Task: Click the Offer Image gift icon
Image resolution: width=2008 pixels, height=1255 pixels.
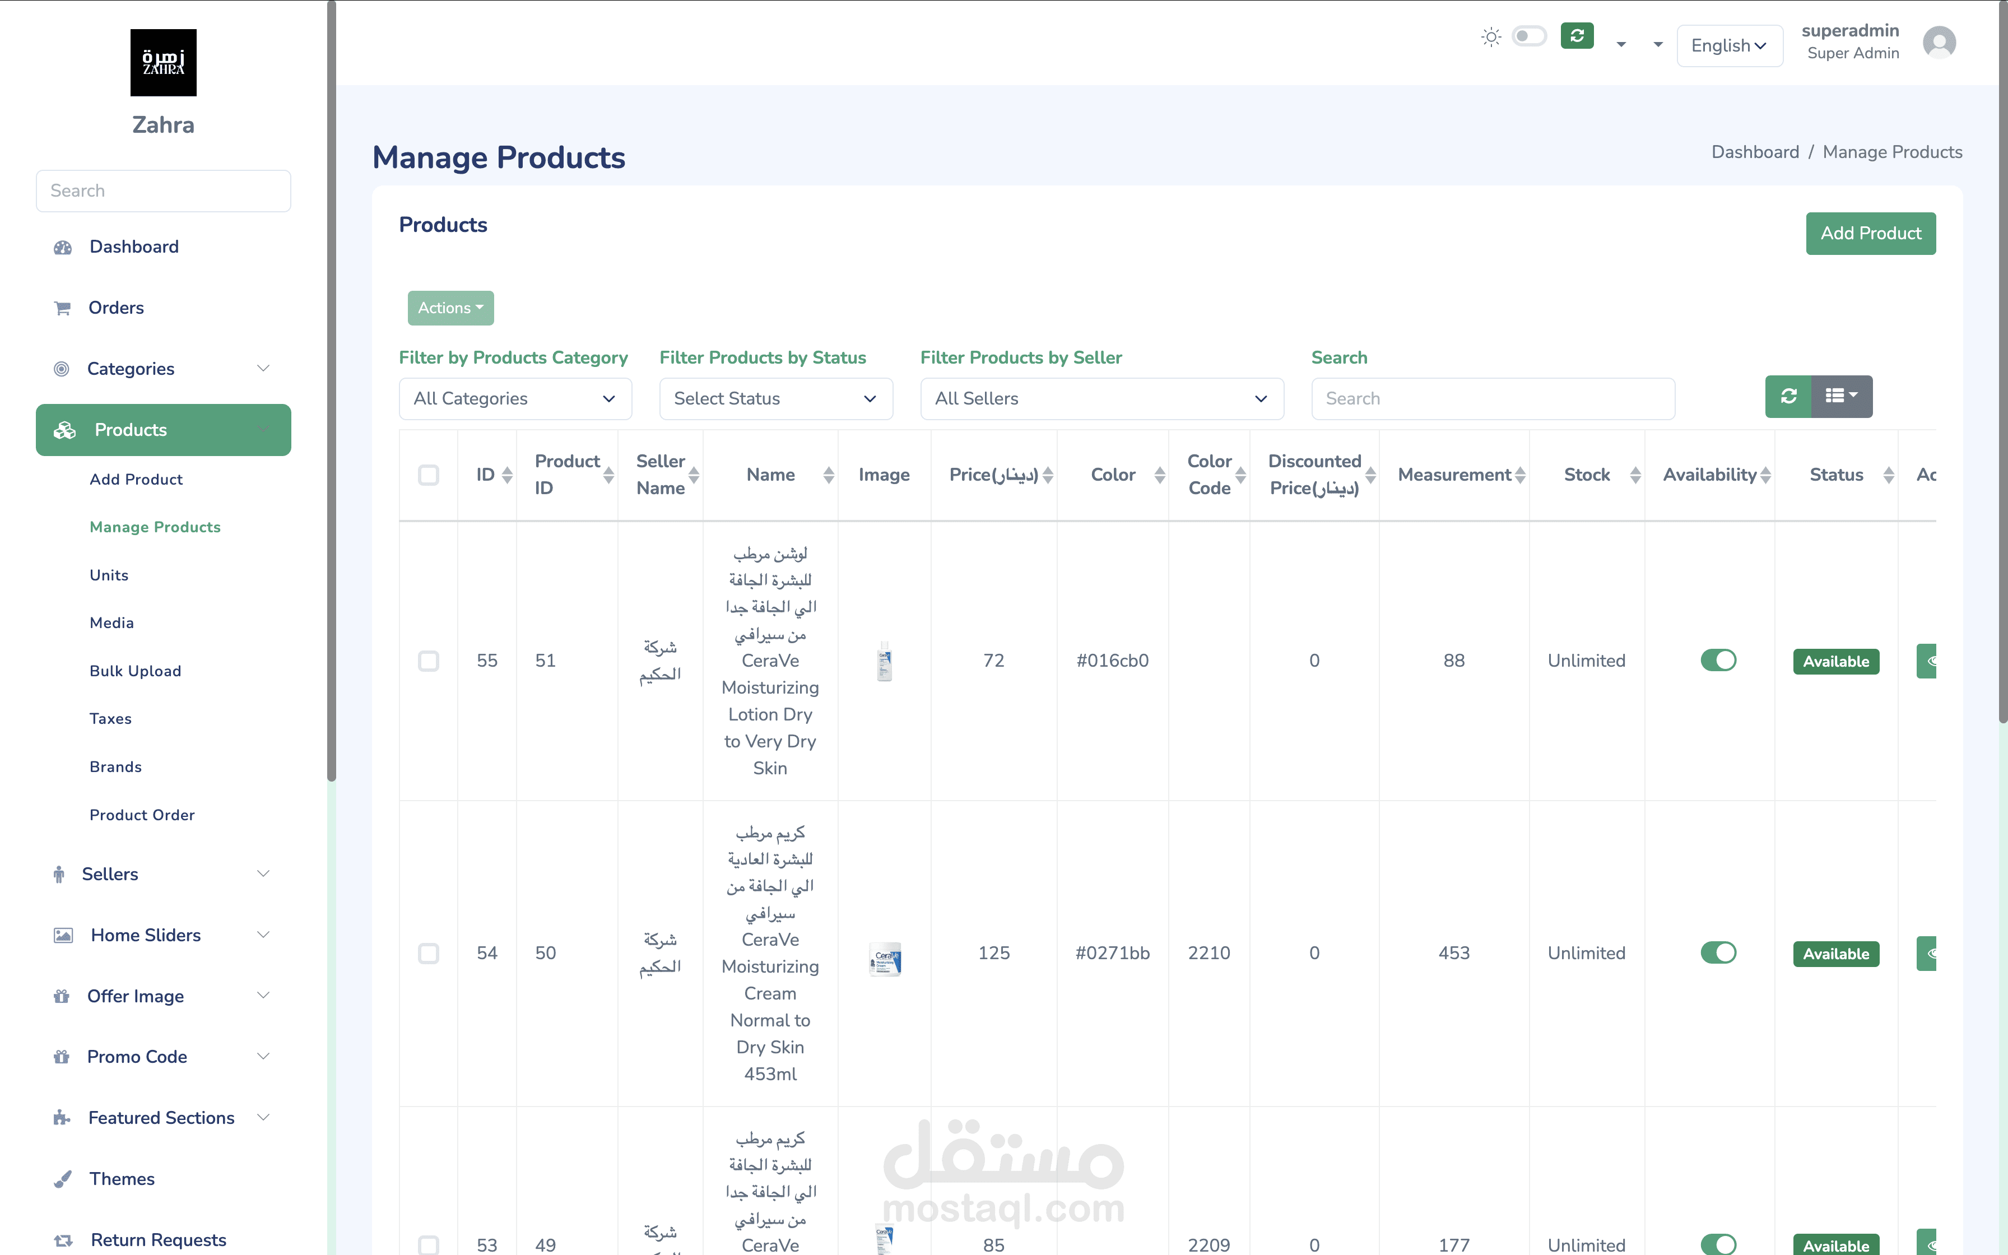Action: (x=62, y=996)
